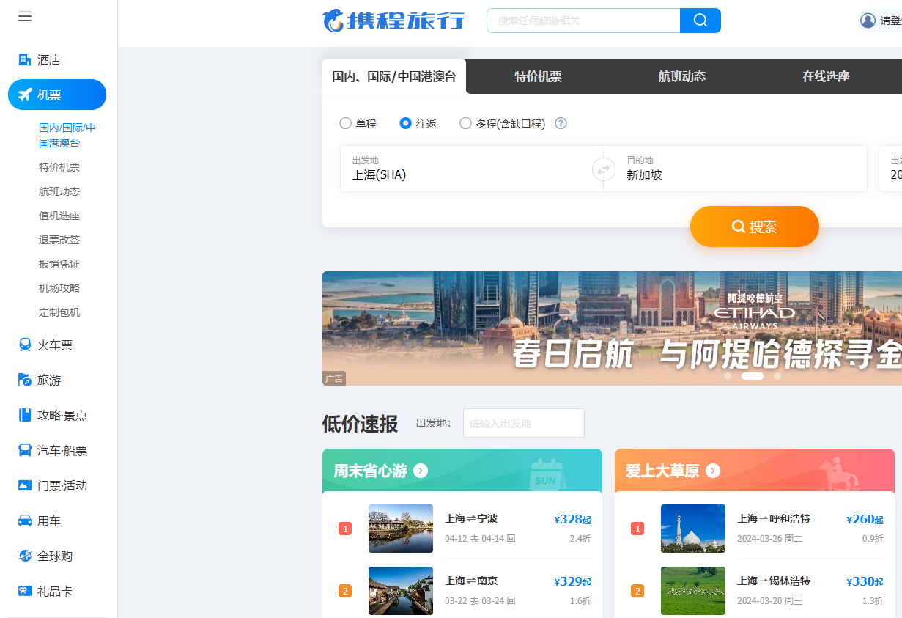Open the 礼品卡 gift card icon
Viewport: 902px width, 618px height.
25,592
